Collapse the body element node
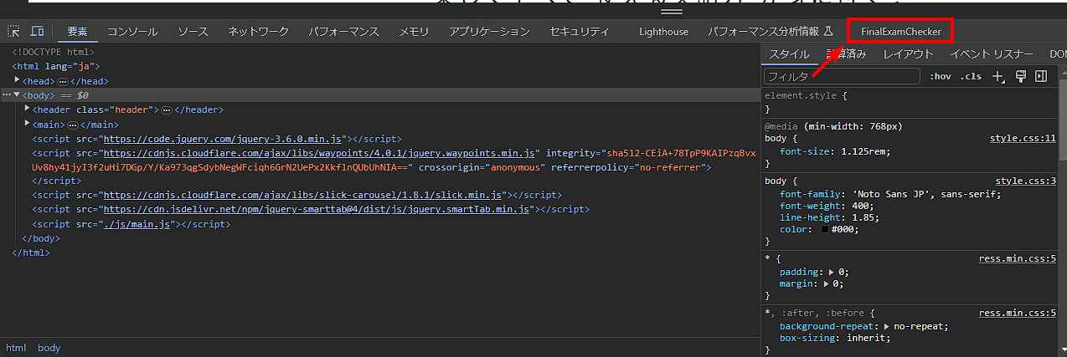 [x=17, y=95]
